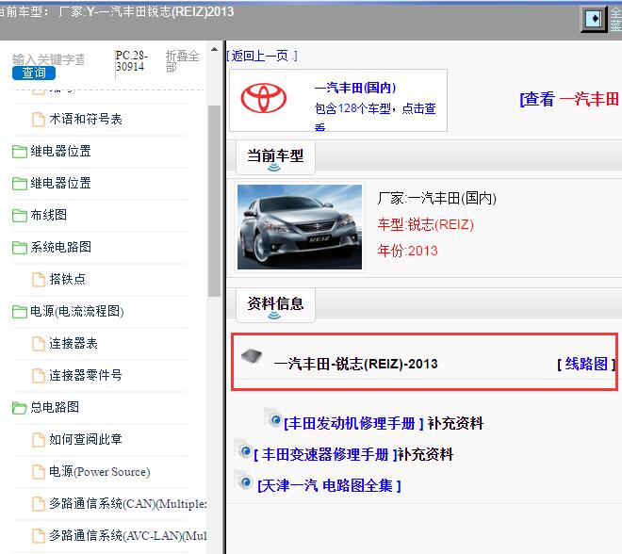Click the REIZ car photo thumbnail

pos(300,227)
